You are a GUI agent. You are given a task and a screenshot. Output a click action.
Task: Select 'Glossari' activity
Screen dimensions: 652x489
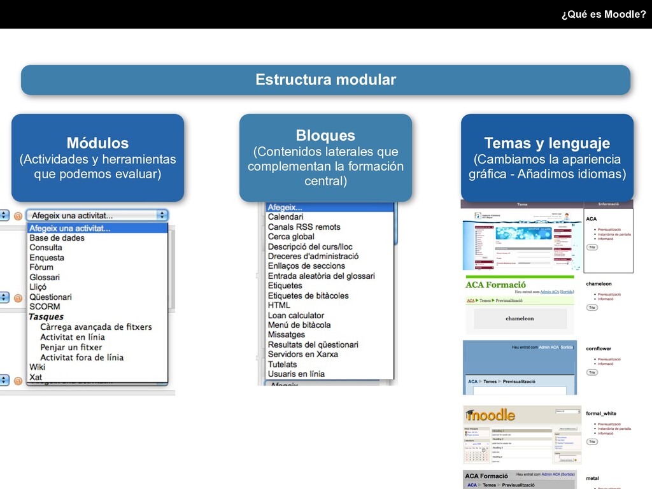(x=45, y=277)
